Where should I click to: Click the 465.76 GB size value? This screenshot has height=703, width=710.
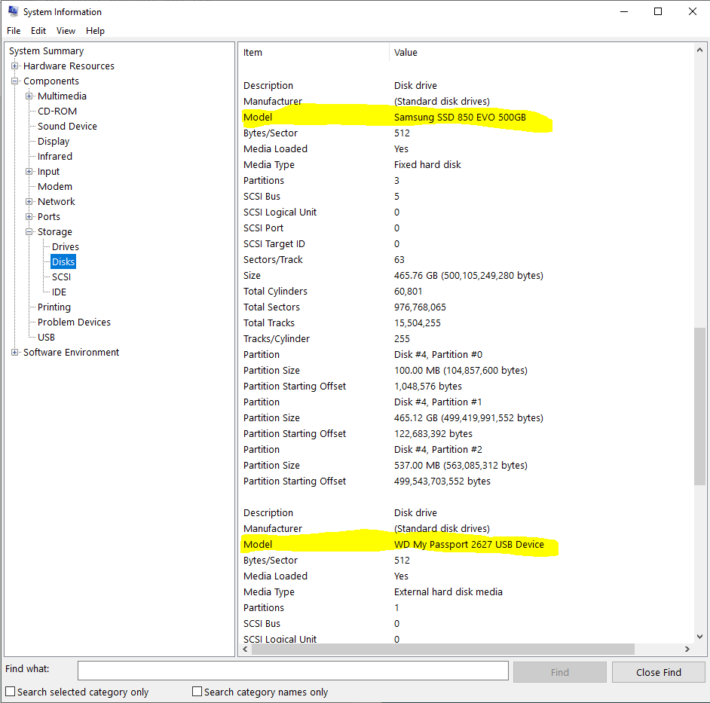[x=468, y=276]
